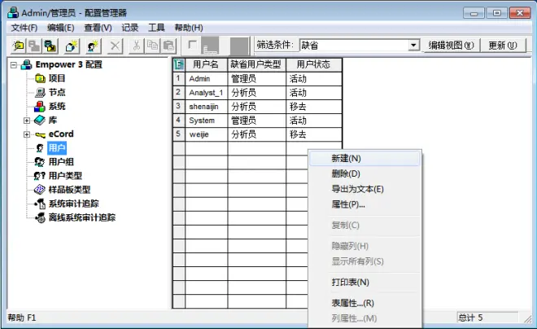Image resolution: width=537 pixels, height=329 pixels.
Task: Click the 用户名 column header
Action: point(206,64)
